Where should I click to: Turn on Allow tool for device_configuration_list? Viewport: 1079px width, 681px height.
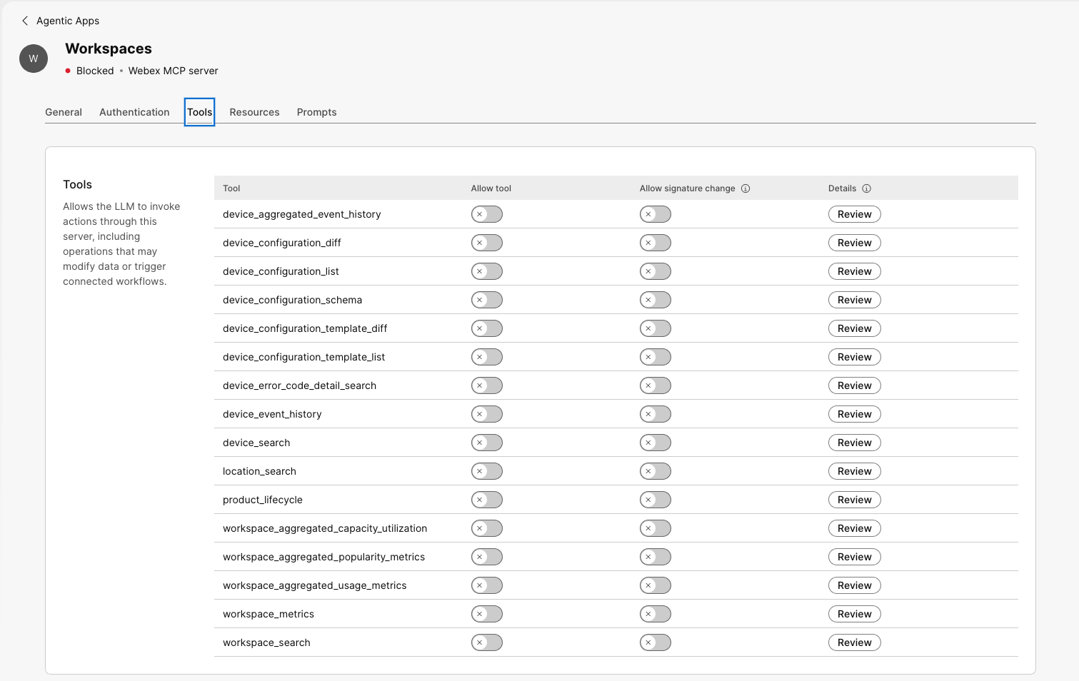pos(487,271)
